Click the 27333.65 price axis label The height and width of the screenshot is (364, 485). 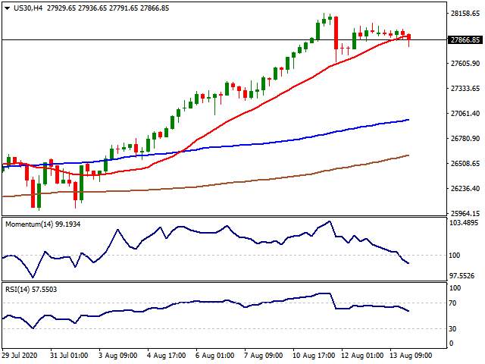(x=465, y=89)
